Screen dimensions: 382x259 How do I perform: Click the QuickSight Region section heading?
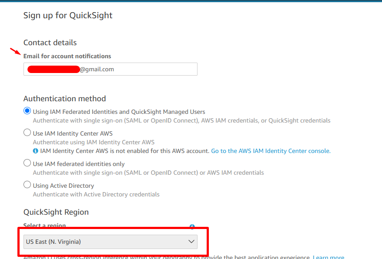point(56,212)
